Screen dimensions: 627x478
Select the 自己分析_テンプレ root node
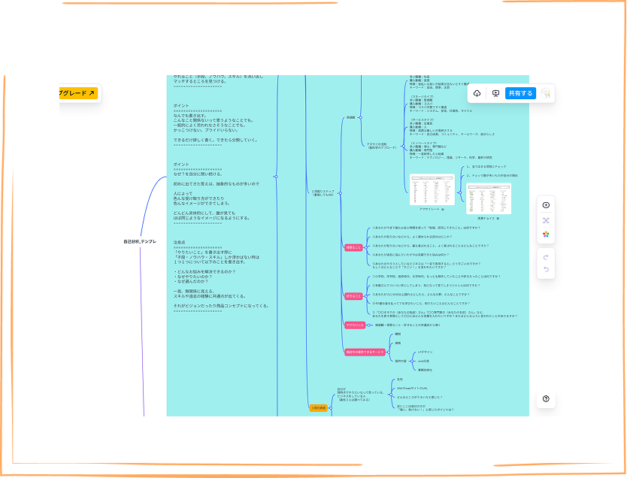(x=140, y=241)
